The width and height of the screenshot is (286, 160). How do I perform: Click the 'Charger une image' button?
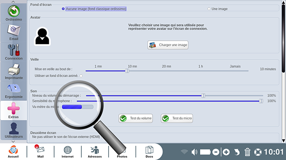coord(168,45)
